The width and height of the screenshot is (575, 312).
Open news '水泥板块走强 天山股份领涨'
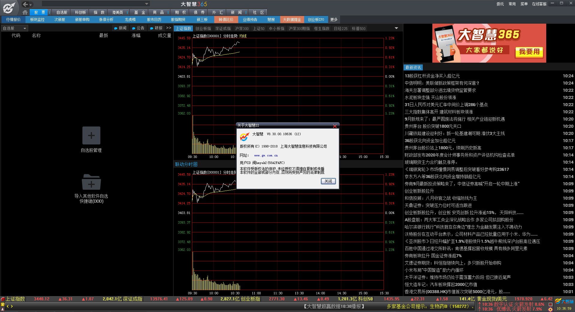[430, 97]
